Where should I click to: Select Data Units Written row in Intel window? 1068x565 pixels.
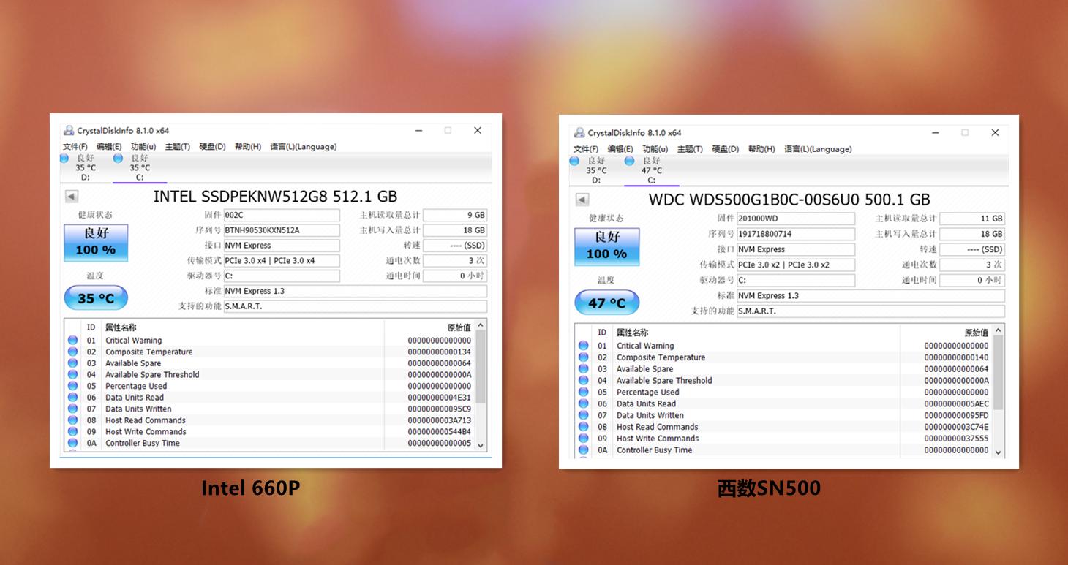[x=270, y=409]
